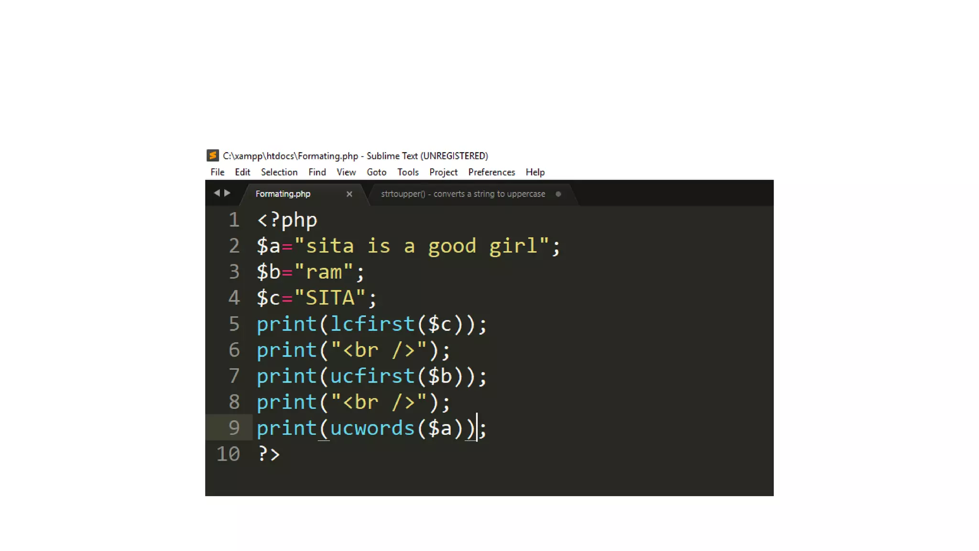Click the next tab right arrow
The image size is (979, 551).
tap(228, 193)
